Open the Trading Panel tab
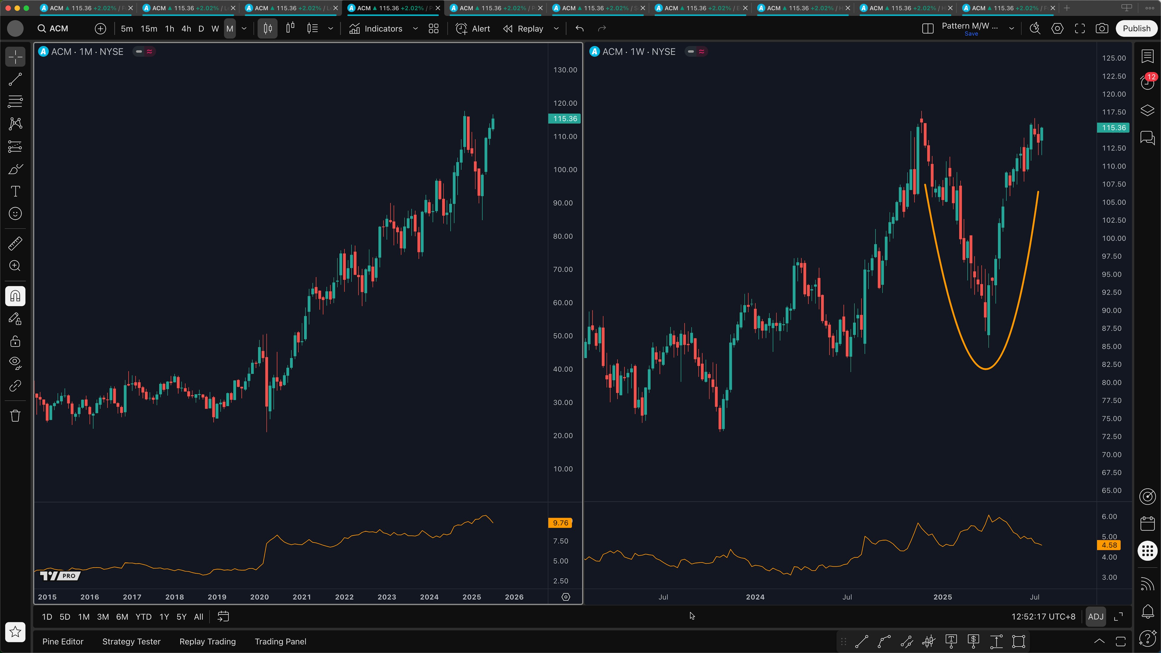Screen dimensions: 1161x653 [x=280, y=641]
